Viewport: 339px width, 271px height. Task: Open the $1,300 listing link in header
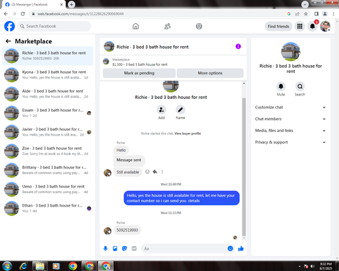tap(140, 64)
